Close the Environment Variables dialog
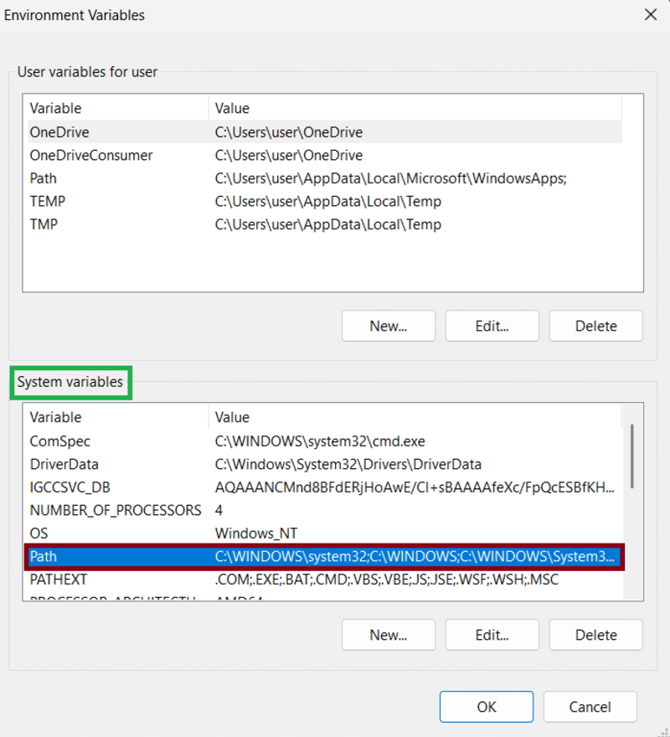 (x=650, y=15)
